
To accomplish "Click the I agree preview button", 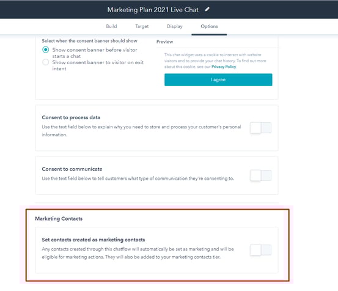I will [218, 79].
